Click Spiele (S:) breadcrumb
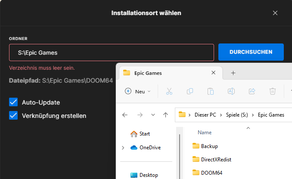This screenshot has width=292, height=179. (237, 115)
